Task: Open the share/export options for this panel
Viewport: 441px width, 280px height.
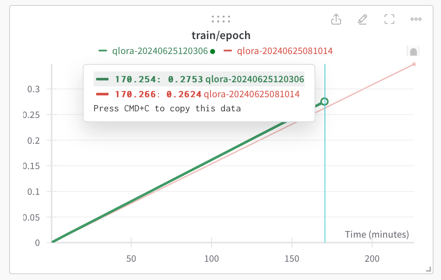Action: tap(336, 19)
